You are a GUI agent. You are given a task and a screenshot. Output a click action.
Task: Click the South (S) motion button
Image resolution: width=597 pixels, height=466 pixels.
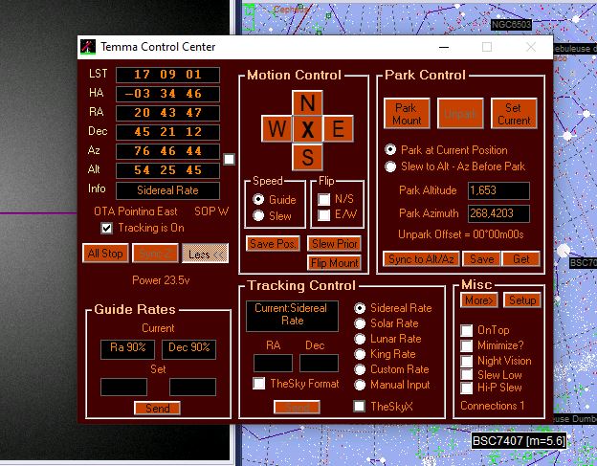pyautogui.click(x=306, y=156)
